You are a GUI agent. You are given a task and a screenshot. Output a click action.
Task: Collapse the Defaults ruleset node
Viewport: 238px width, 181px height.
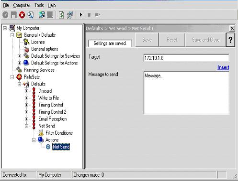[x=19, y=84]
